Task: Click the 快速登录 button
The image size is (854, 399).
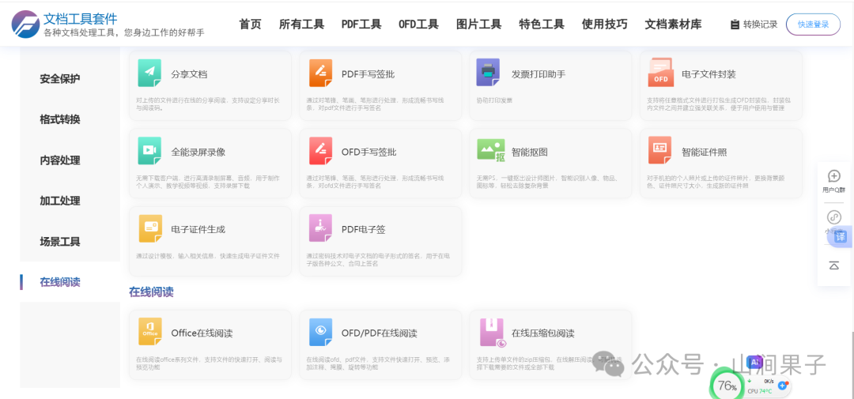Action: click(x=813, y=24)
